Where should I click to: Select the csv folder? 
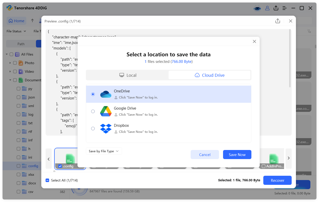[31, 192]
